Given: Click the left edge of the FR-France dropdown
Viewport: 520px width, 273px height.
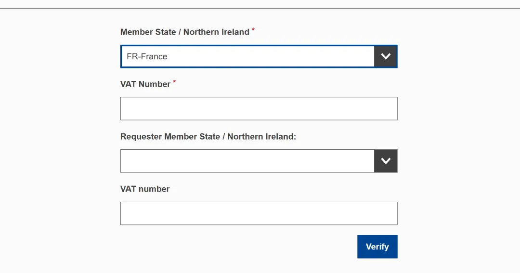Looking at the screenshot, I should (x=123, y=56).
